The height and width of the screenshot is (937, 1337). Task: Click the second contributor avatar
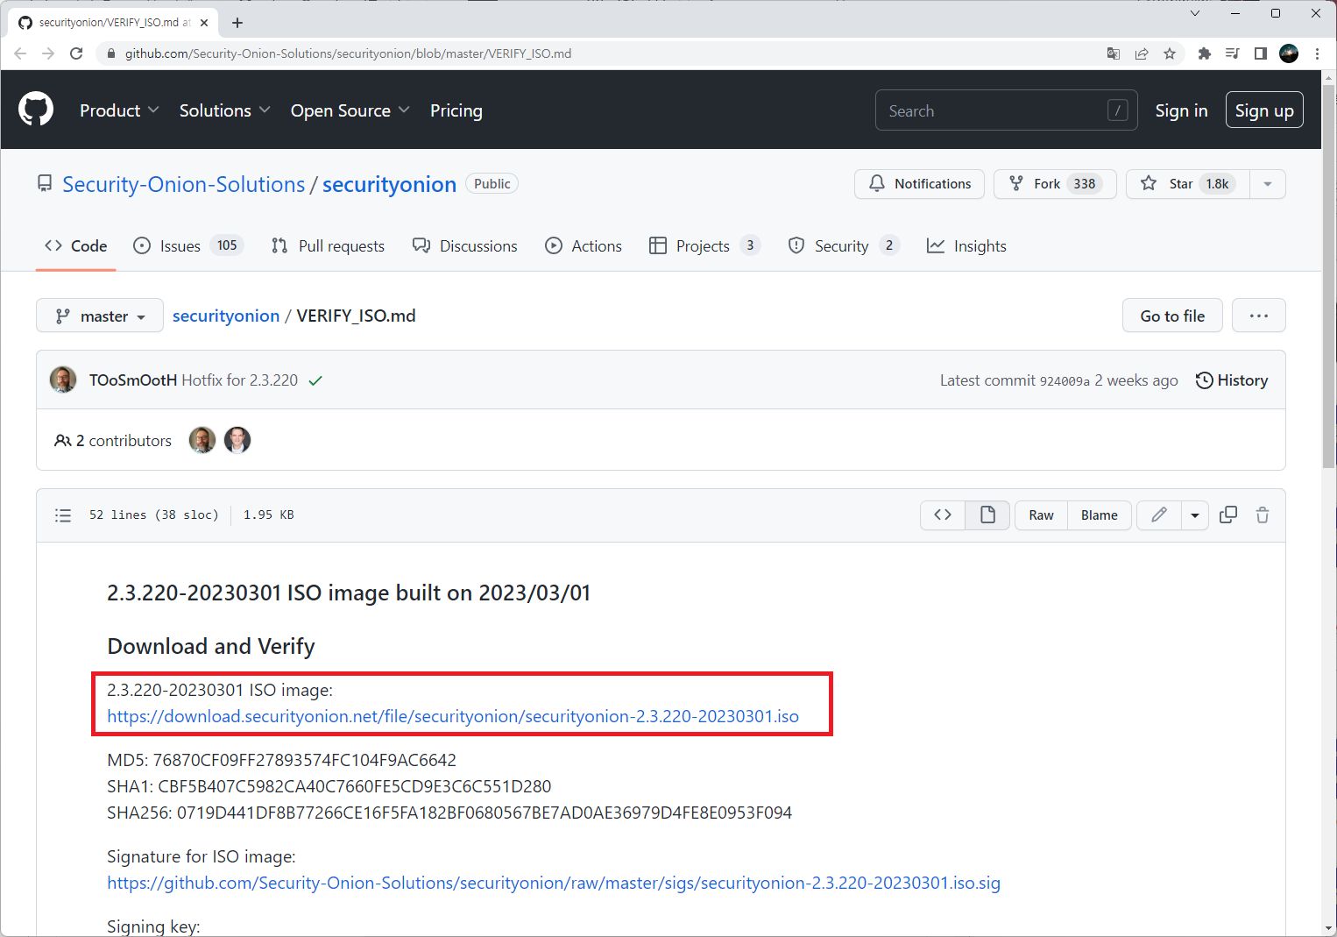point(237,440)
